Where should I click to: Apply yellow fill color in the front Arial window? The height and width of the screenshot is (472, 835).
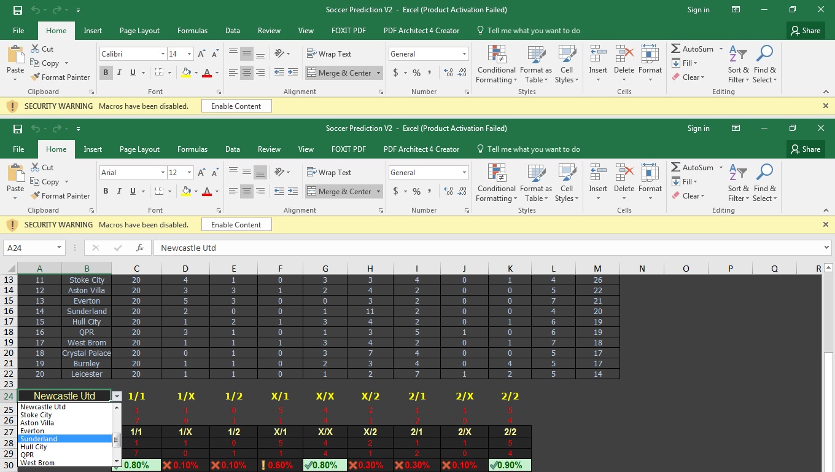click(x=186, y=192)
